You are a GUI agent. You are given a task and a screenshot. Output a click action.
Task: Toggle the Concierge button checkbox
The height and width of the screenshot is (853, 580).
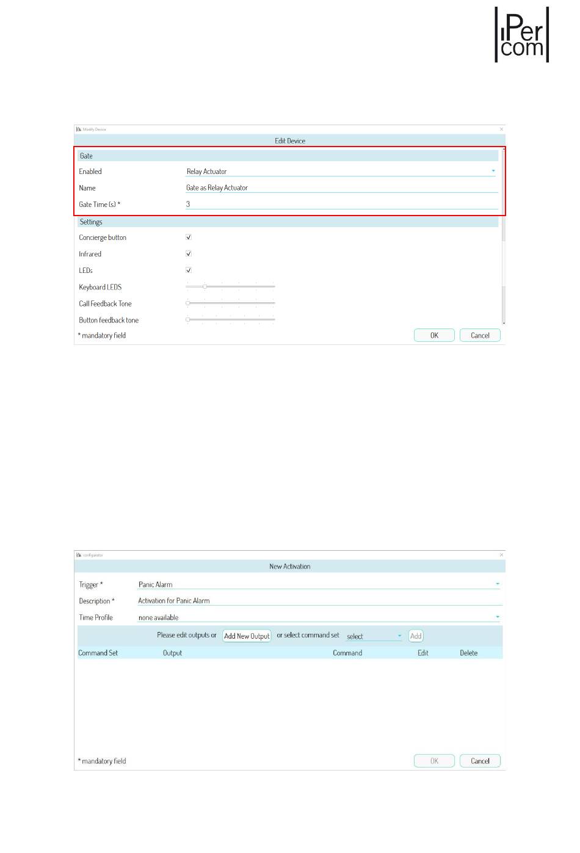click(189, 237)
